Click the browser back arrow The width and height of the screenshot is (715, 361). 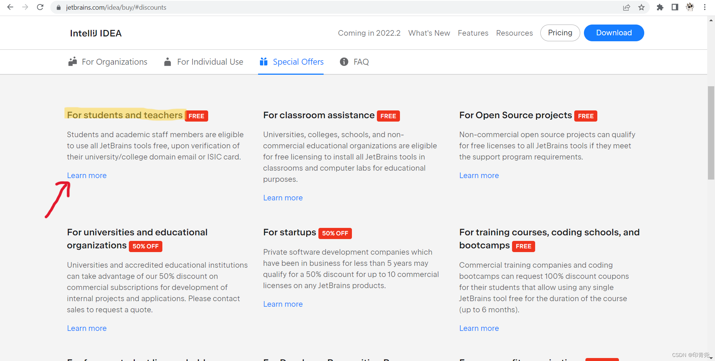pos(10,7)
